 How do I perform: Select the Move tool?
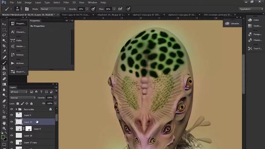tap(4, 24)
